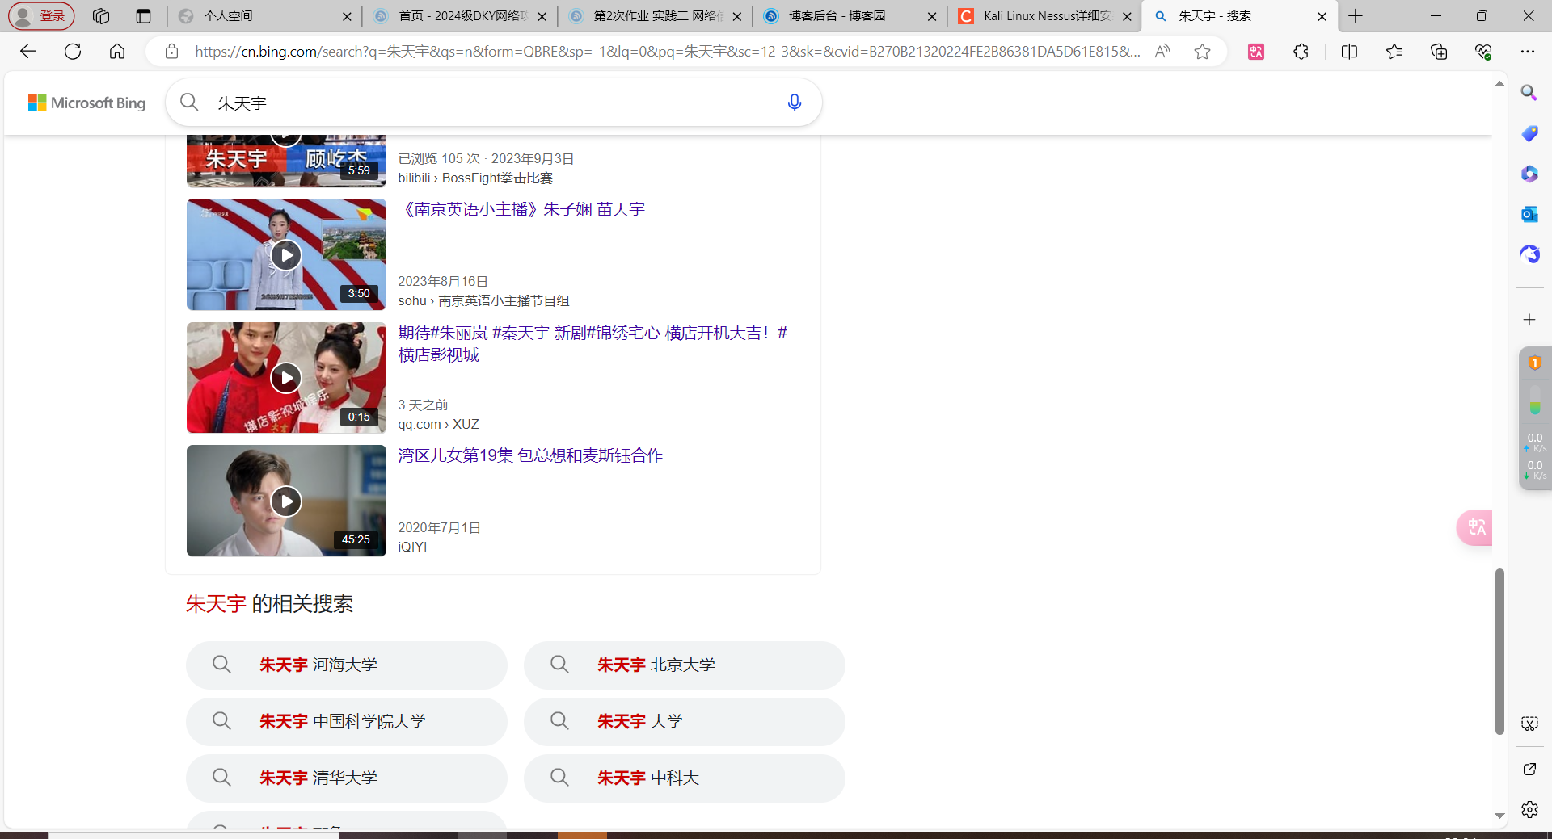Viewport: 1552px width, 839px height.
Task: Search related 朱天宇 大学
Action: pos(684,721)
